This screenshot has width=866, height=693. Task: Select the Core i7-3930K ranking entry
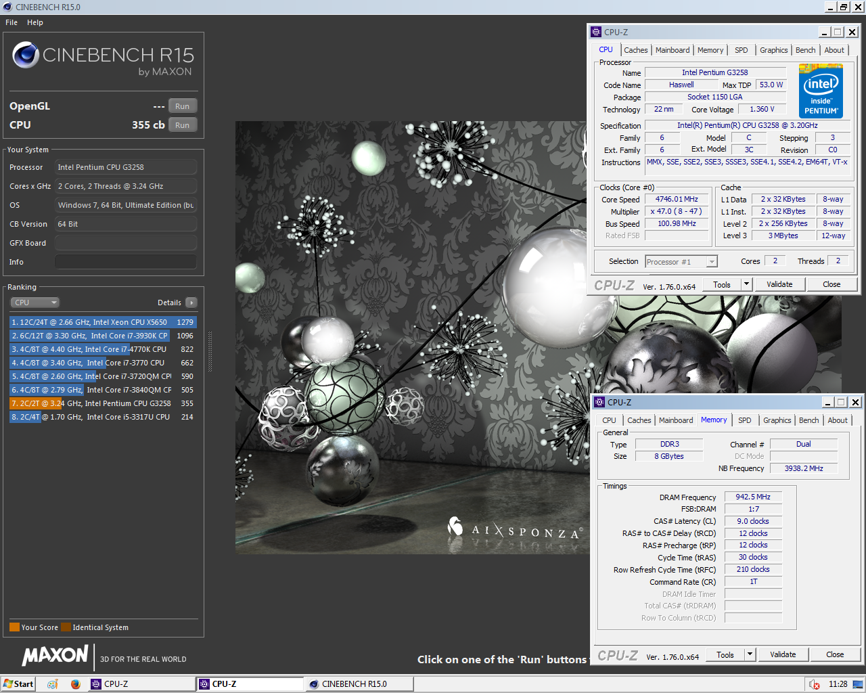coord(103,336)
